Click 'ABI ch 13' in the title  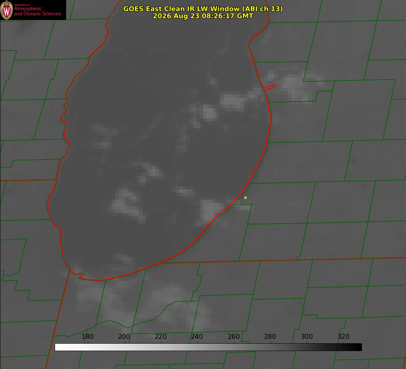click(262, 9)
